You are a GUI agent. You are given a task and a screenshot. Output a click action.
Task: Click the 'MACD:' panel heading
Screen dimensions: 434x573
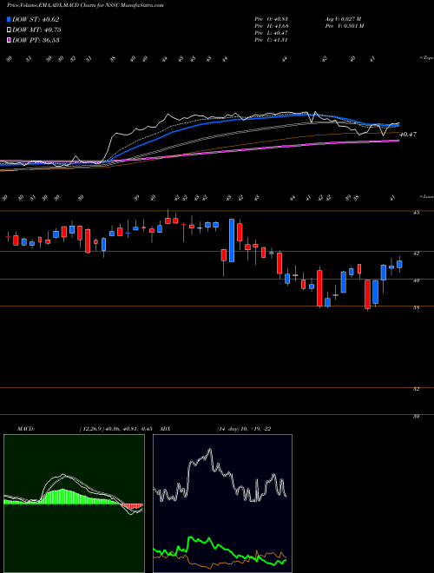tap(26, 429)
